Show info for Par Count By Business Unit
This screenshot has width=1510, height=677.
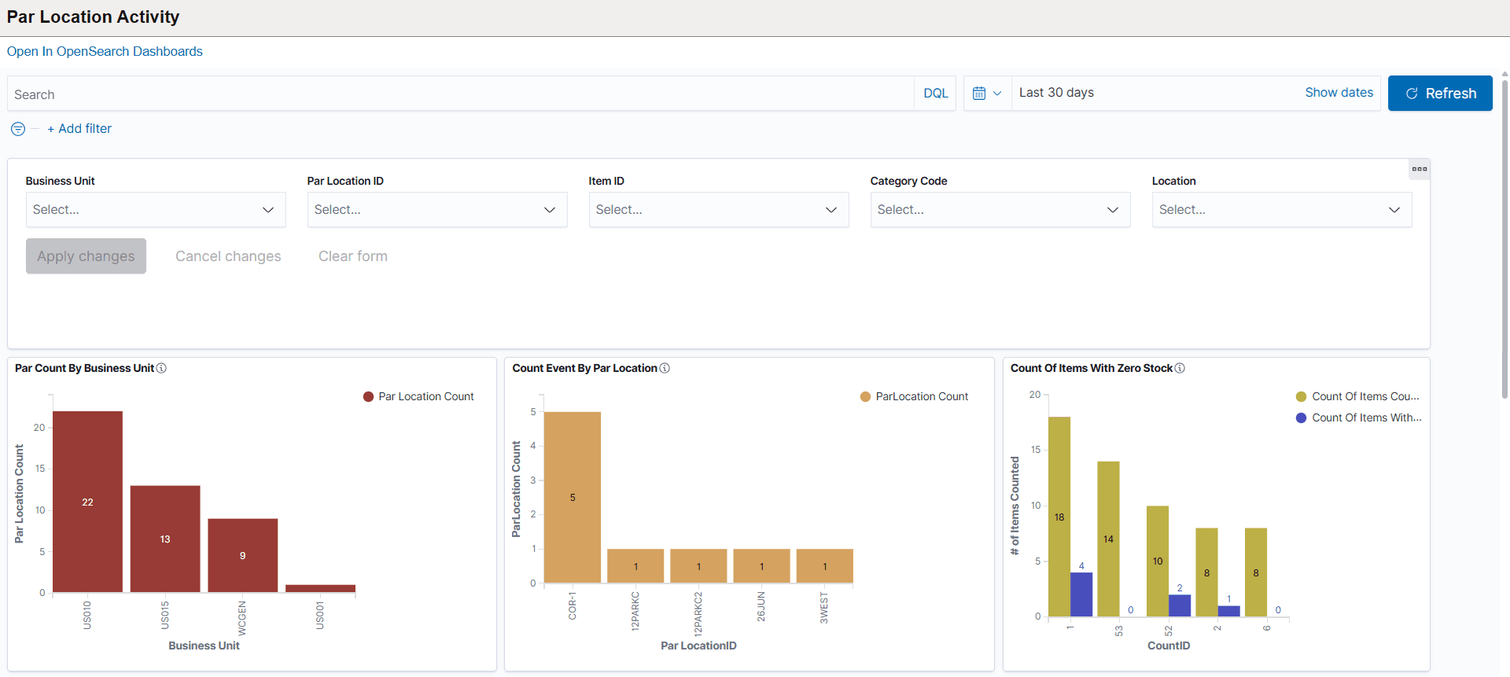tap(161, 368)
